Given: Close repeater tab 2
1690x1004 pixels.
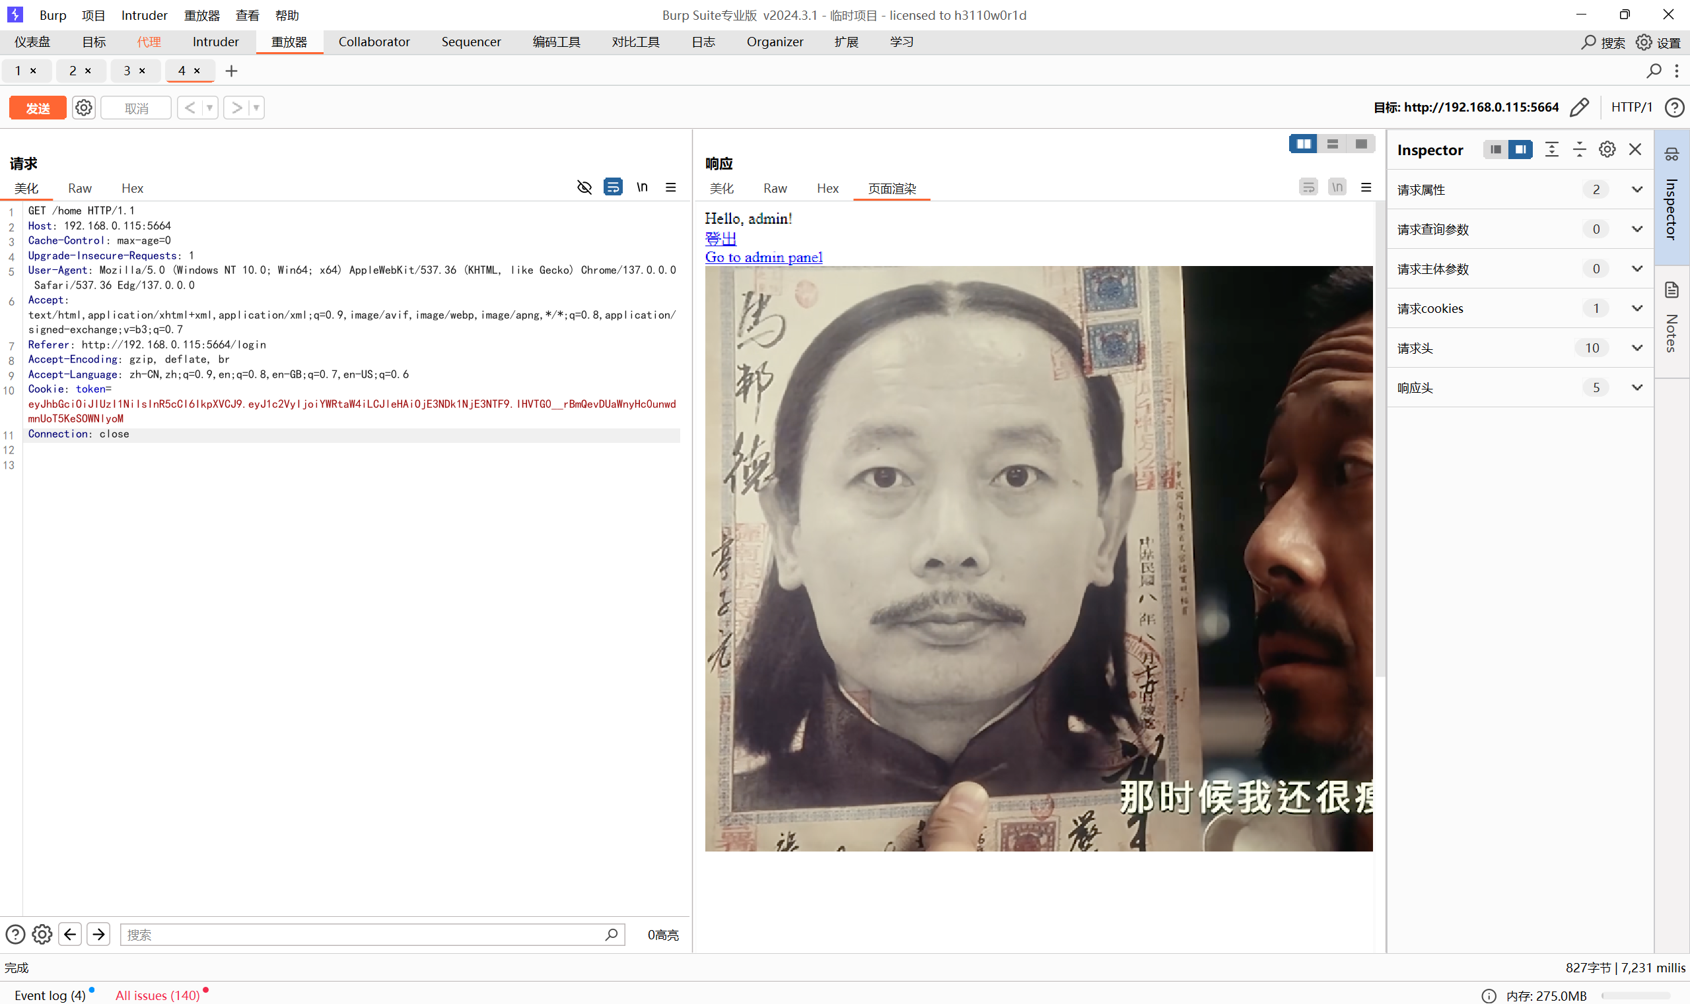Looking at the screenshot, I should [88, 71].
